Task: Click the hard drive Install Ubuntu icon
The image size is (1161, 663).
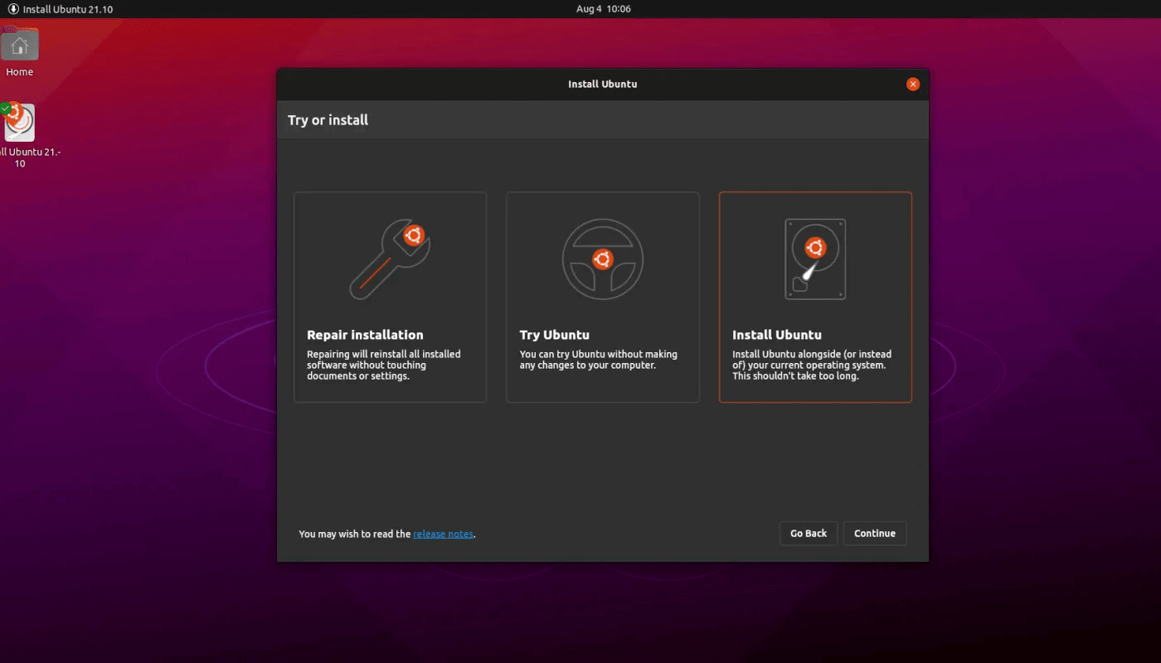Action: 815,259
